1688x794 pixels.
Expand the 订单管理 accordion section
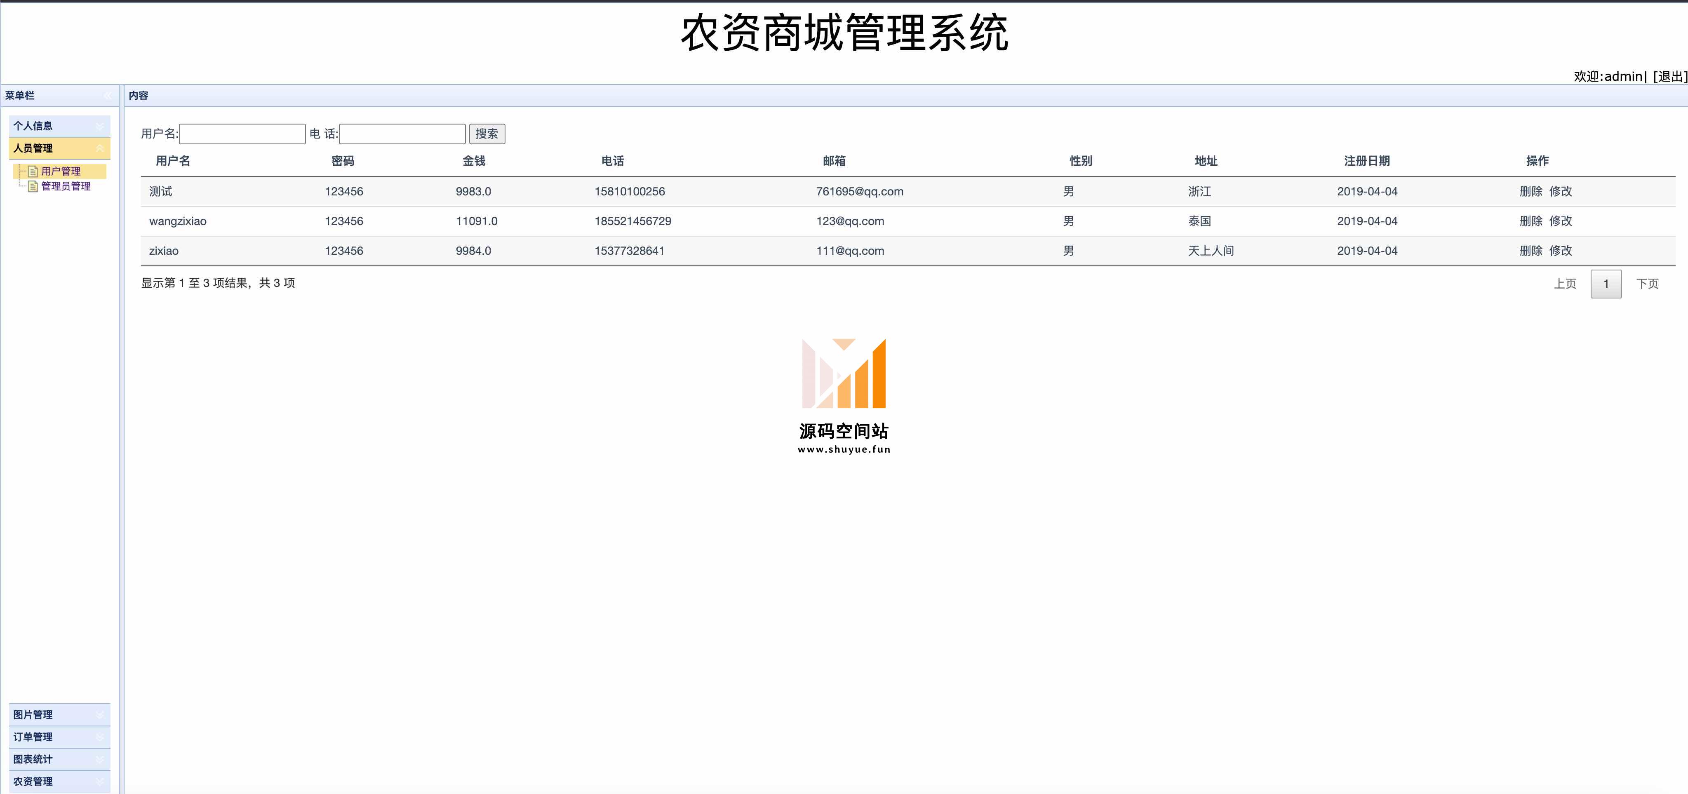pos(100,737)
